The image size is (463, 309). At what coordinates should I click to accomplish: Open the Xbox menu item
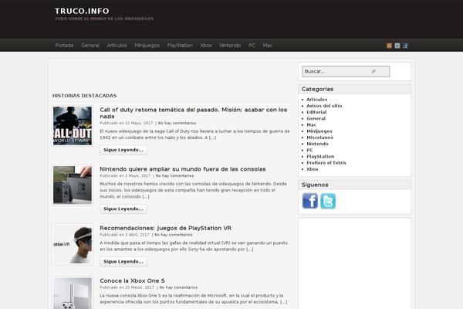(x=206, y=46)
